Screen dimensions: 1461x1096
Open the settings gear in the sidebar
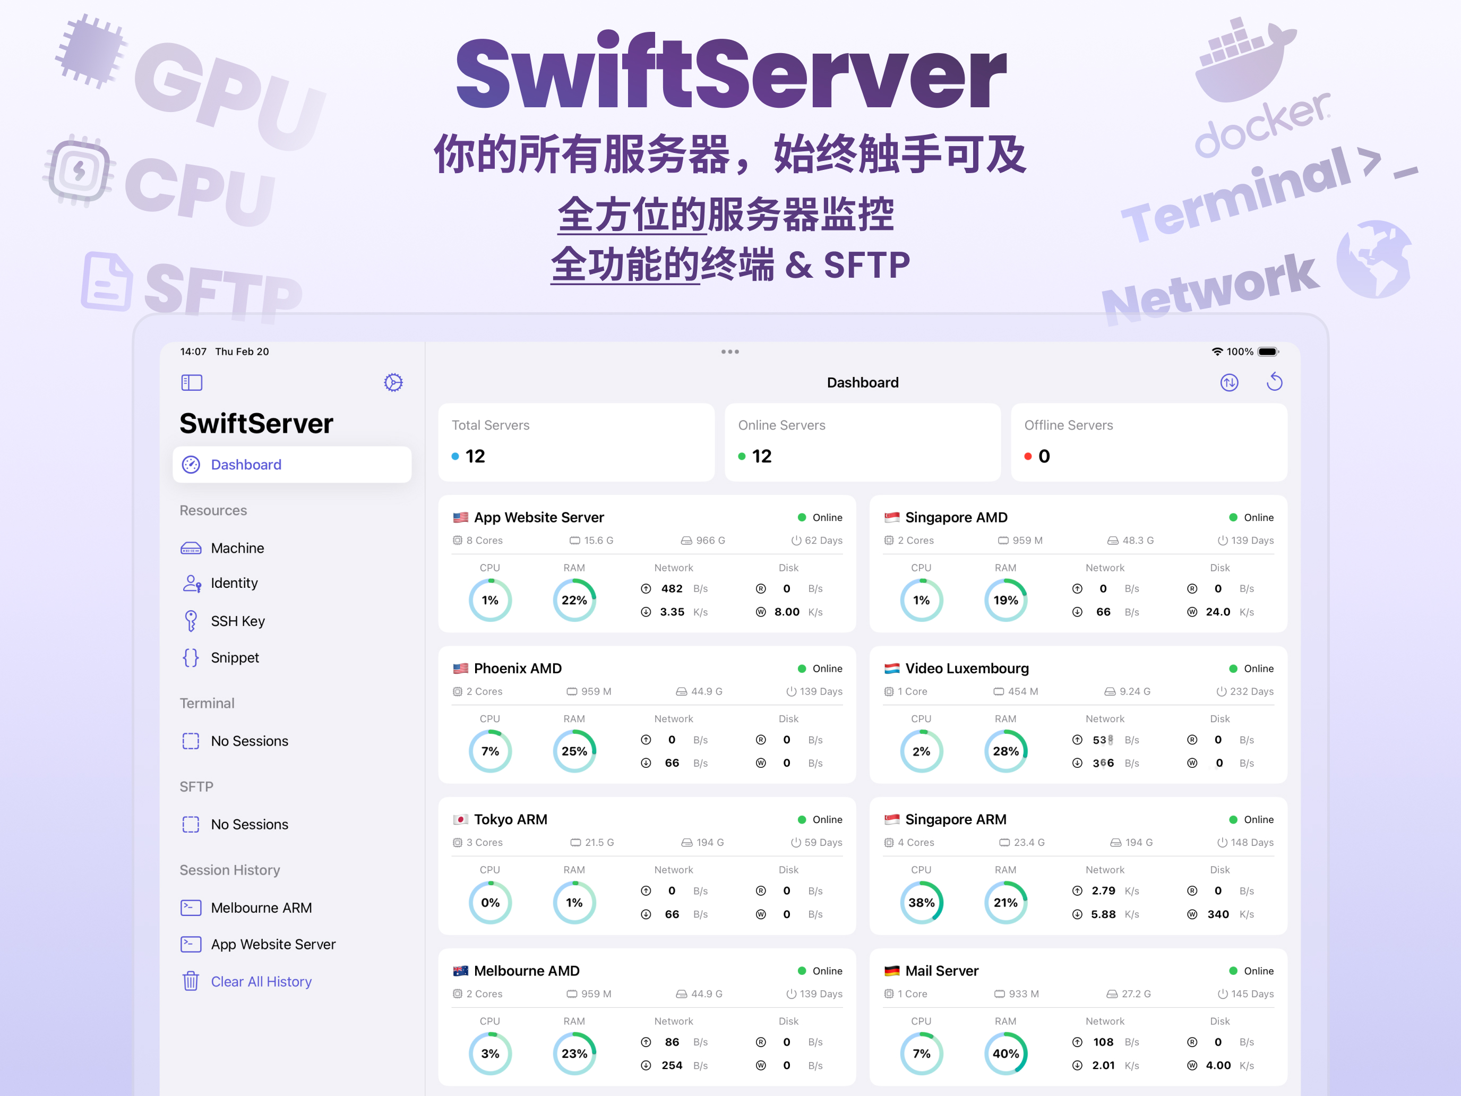point(393,382)
